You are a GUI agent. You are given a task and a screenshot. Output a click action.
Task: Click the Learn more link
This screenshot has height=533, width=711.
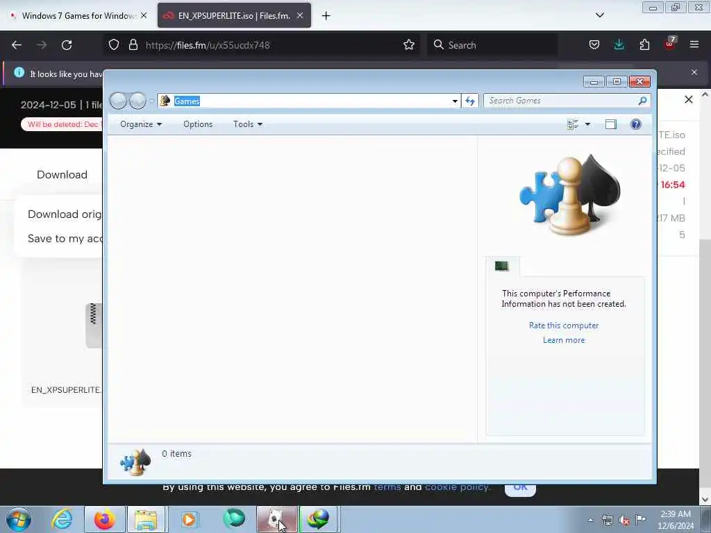564,340
